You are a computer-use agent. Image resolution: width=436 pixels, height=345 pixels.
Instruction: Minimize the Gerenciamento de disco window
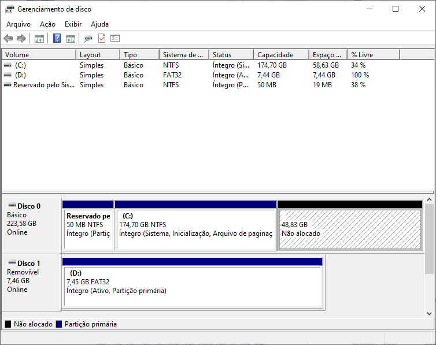pos(370,9)
